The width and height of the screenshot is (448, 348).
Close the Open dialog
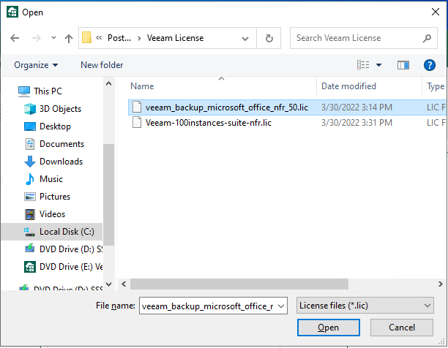pos(435,12)
